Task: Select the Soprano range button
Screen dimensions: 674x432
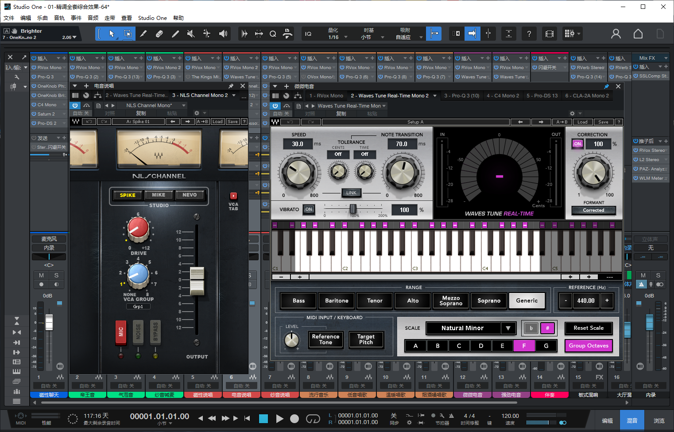Action: [x=489, y=301]
